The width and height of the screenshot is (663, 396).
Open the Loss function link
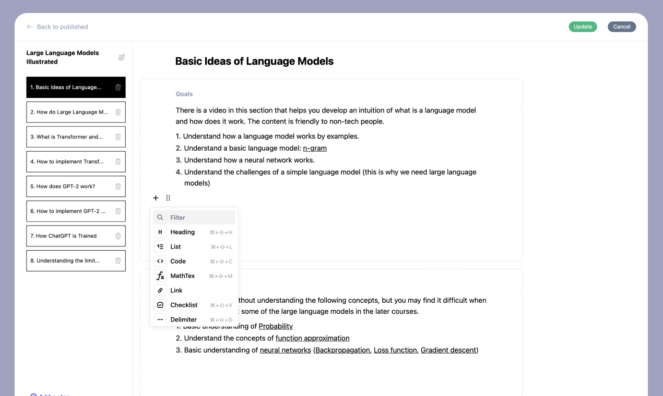(395, 350)
